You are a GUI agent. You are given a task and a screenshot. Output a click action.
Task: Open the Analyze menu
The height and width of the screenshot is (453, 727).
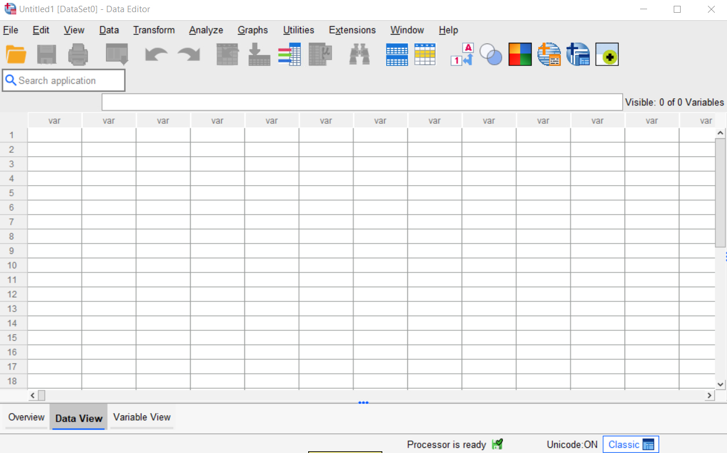pyautogui.click(x=206, y=30)
